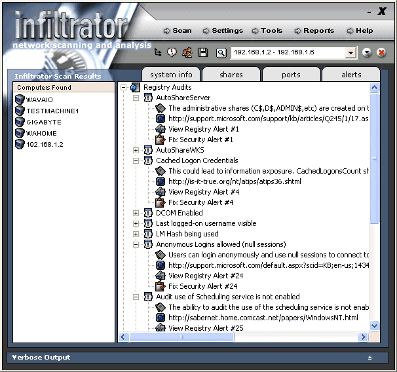Viewport: 397px width, 372px height.
Task: Click clipboard icon beside Fix Security Alert #4
Action: click(161, 202)
